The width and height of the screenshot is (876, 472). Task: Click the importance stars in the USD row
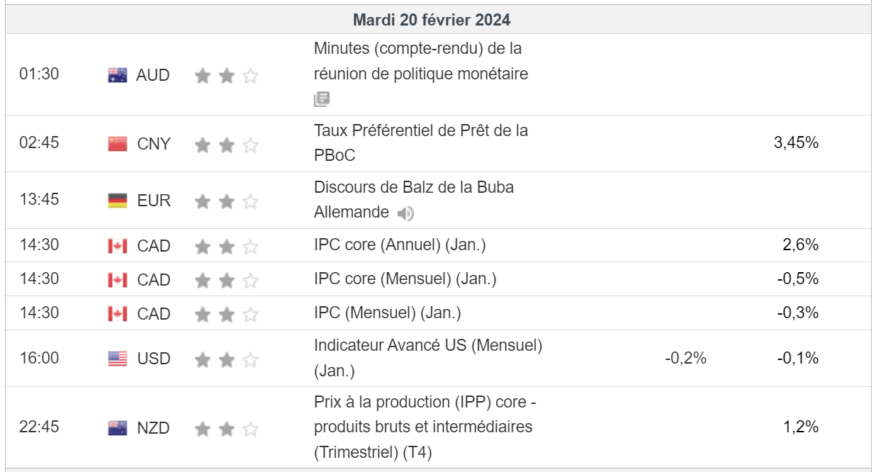tap(227, 359)
